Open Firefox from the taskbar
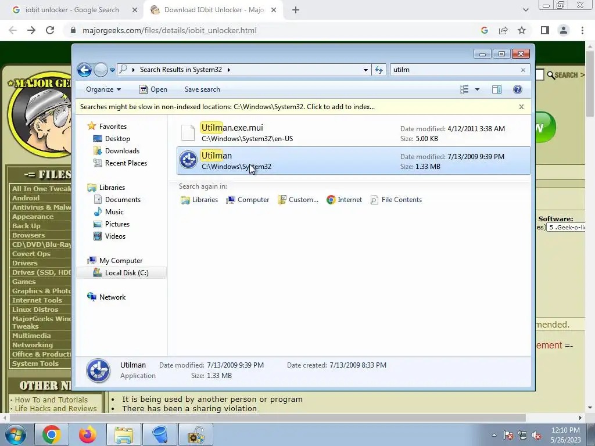This screenshot has height=446, width=595. coord(87,434)
